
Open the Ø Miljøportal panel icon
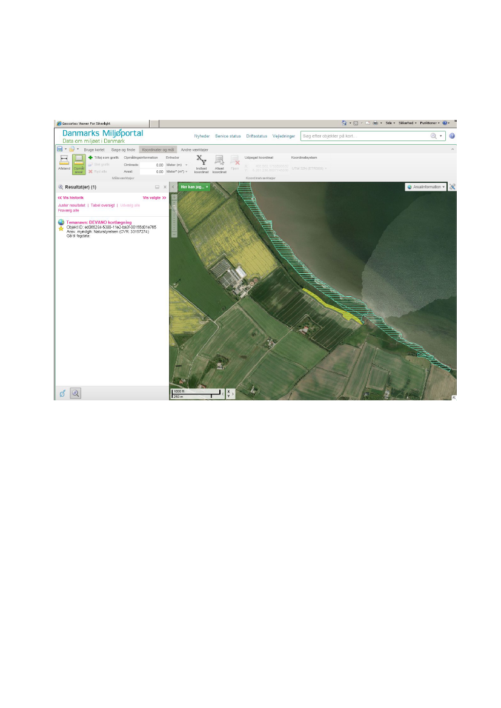tap(62, 393)
